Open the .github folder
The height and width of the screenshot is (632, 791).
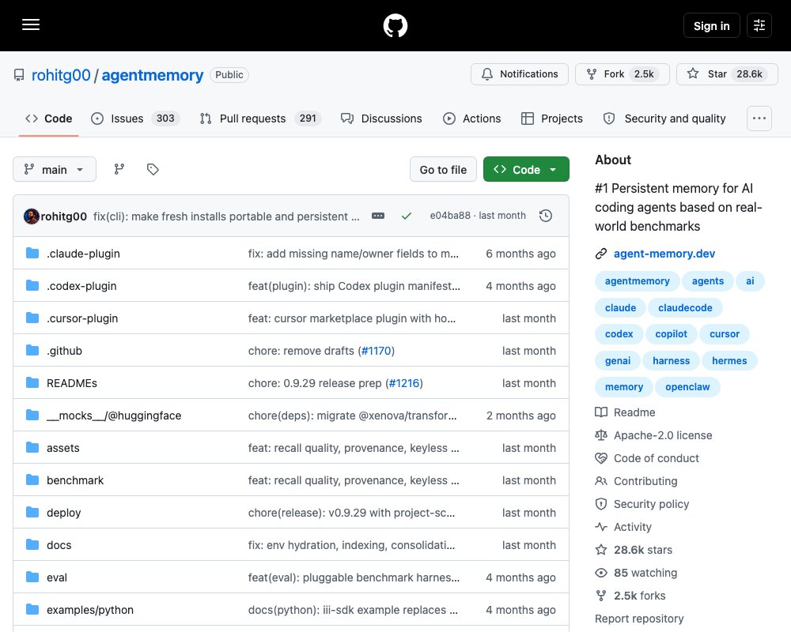point(65,351)
